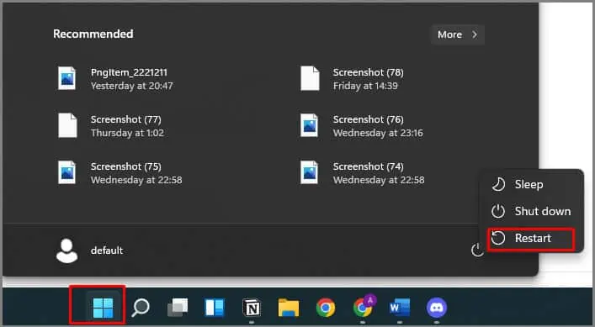Choose Shut down from power menu
The width and height of the screenshot is (595, 327).
[x=531, y=211]
